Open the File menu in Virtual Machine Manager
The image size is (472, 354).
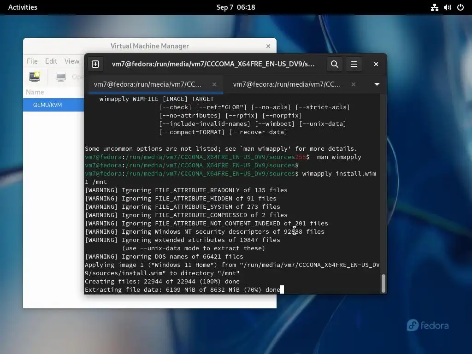tap(32, 61)
